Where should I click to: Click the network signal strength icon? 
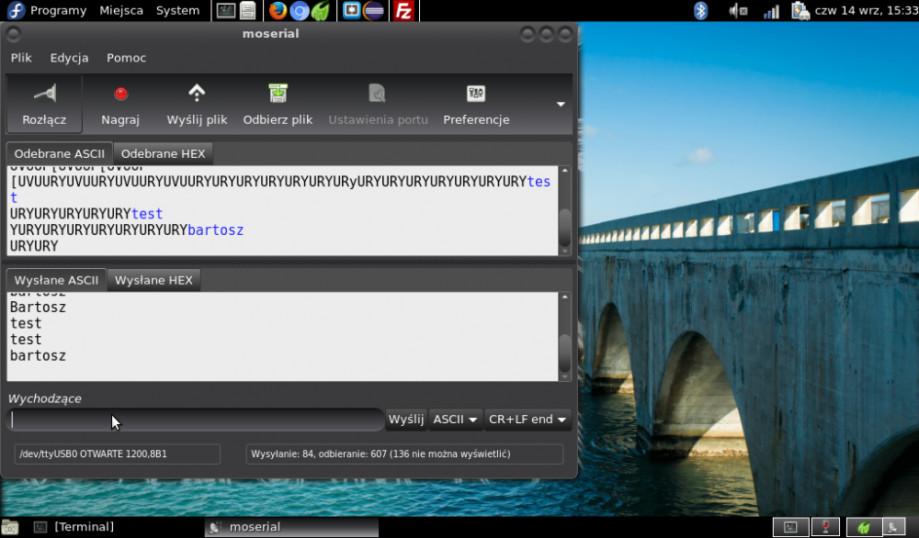click(771, 10)
